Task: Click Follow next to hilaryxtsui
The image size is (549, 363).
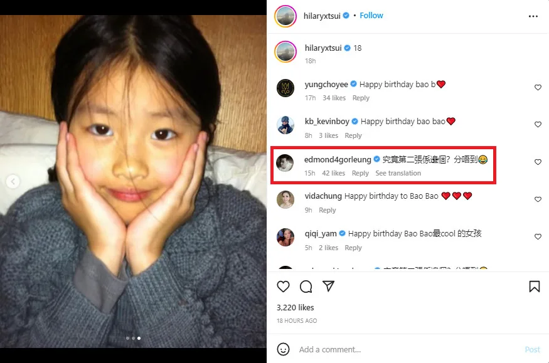Action: pos(371,16)
